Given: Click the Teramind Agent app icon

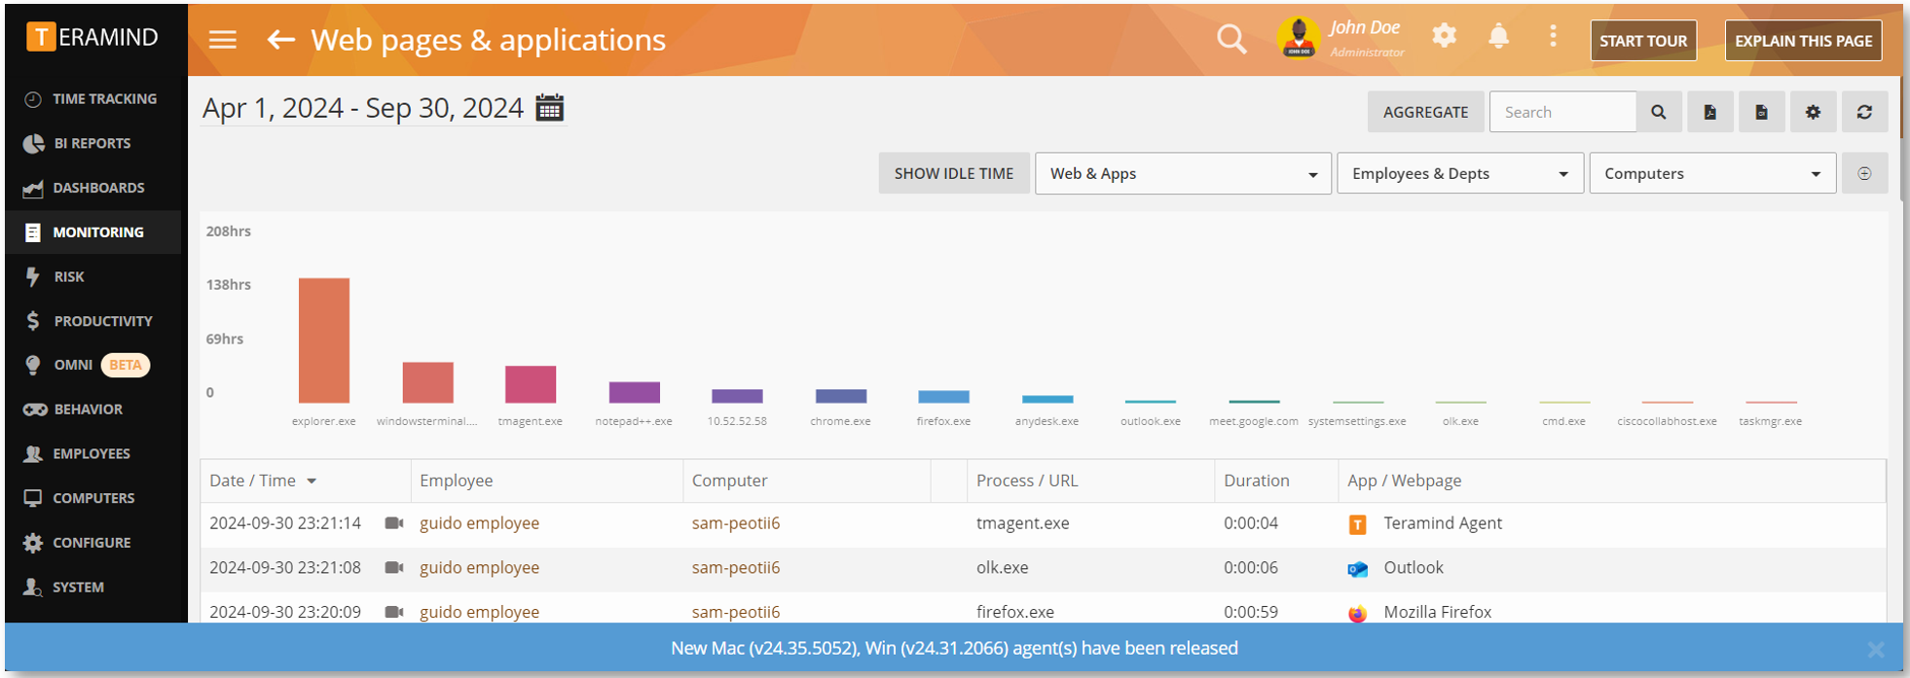Looking at the screenshot, I should point(1357,525).
